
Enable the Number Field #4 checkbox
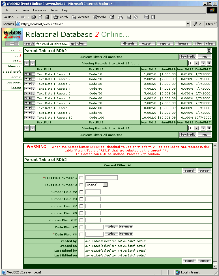[81, 199]
